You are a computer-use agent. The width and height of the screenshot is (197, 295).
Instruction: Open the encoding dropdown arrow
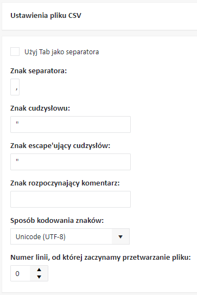pos(120,236)
